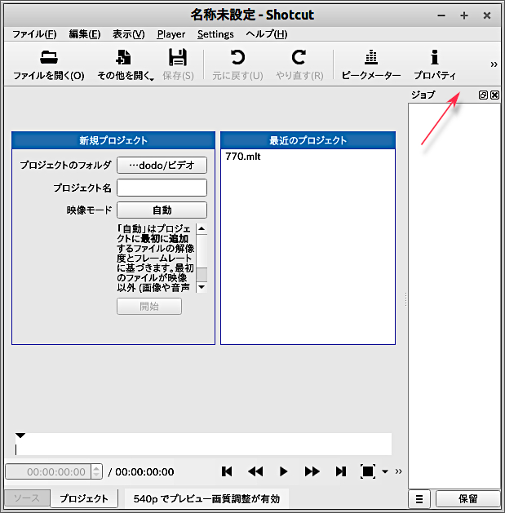Click the Open File folder icon

[x=49, y=58]
